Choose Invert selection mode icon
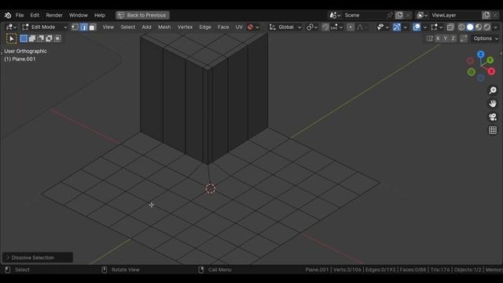Image resolution: width=503 pixels, height=283 pixels. pos(49,39)
